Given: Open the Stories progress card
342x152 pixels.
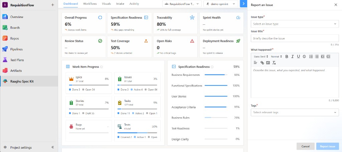Looking at the screenshot, I should (89, 107).
